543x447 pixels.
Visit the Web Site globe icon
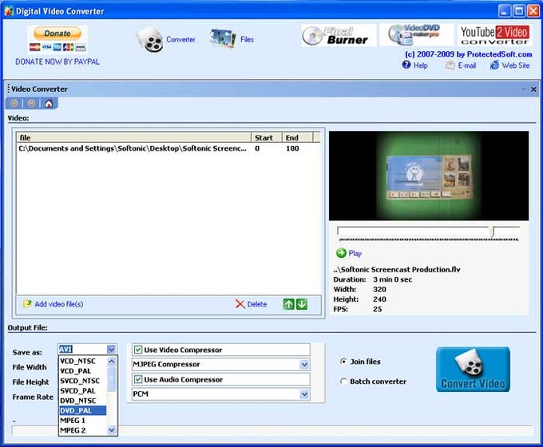494,65
